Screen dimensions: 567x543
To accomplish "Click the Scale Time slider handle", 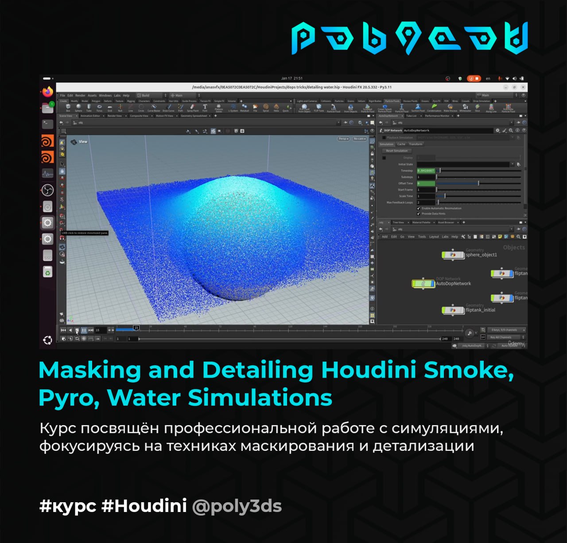I will (445, 196).
